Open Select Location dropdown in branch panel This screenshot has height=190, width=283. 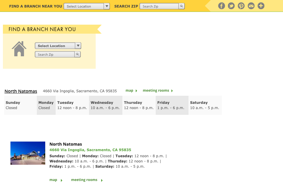pos(58,46)
